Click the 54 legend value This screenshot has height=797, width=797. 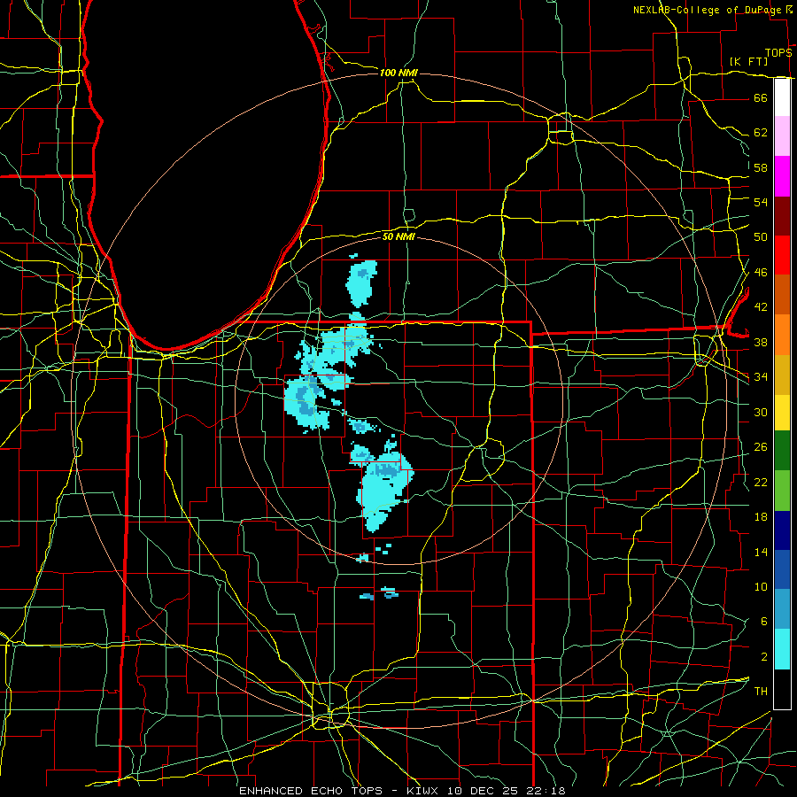pyautogui.click(x=761, y=202)
